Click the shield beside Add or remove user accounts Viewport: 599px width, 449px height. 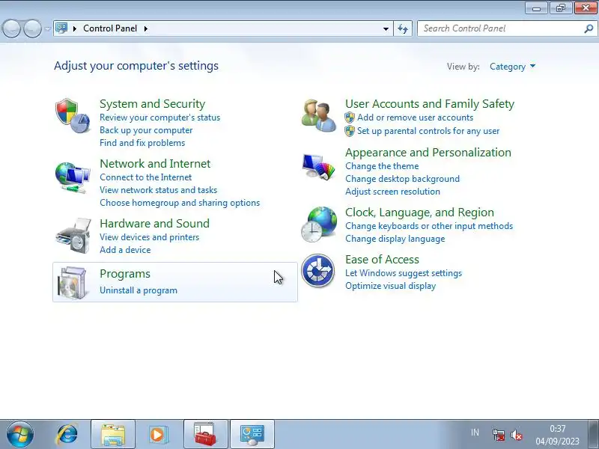[350, 117]
